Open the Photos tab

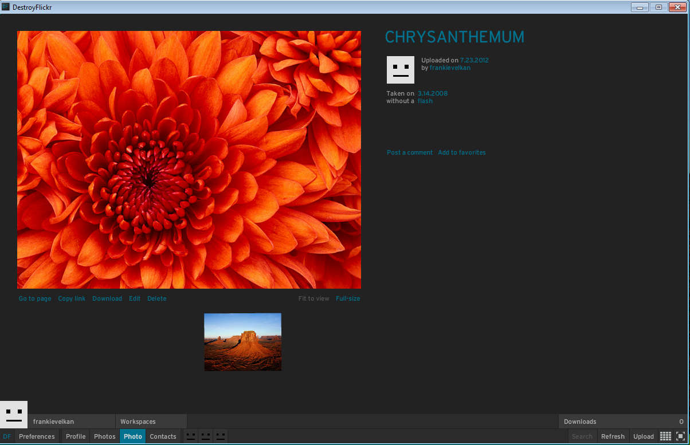point(104,436)
